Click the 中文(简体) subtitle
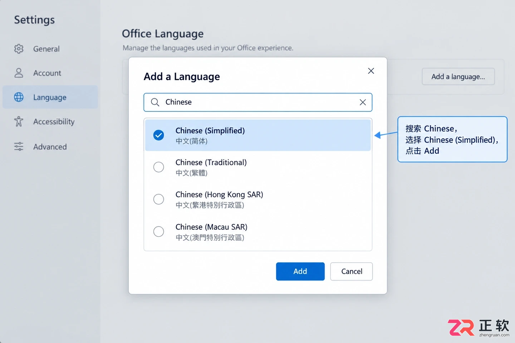Viewport: 515px width, 343px height. pos(191,141)
